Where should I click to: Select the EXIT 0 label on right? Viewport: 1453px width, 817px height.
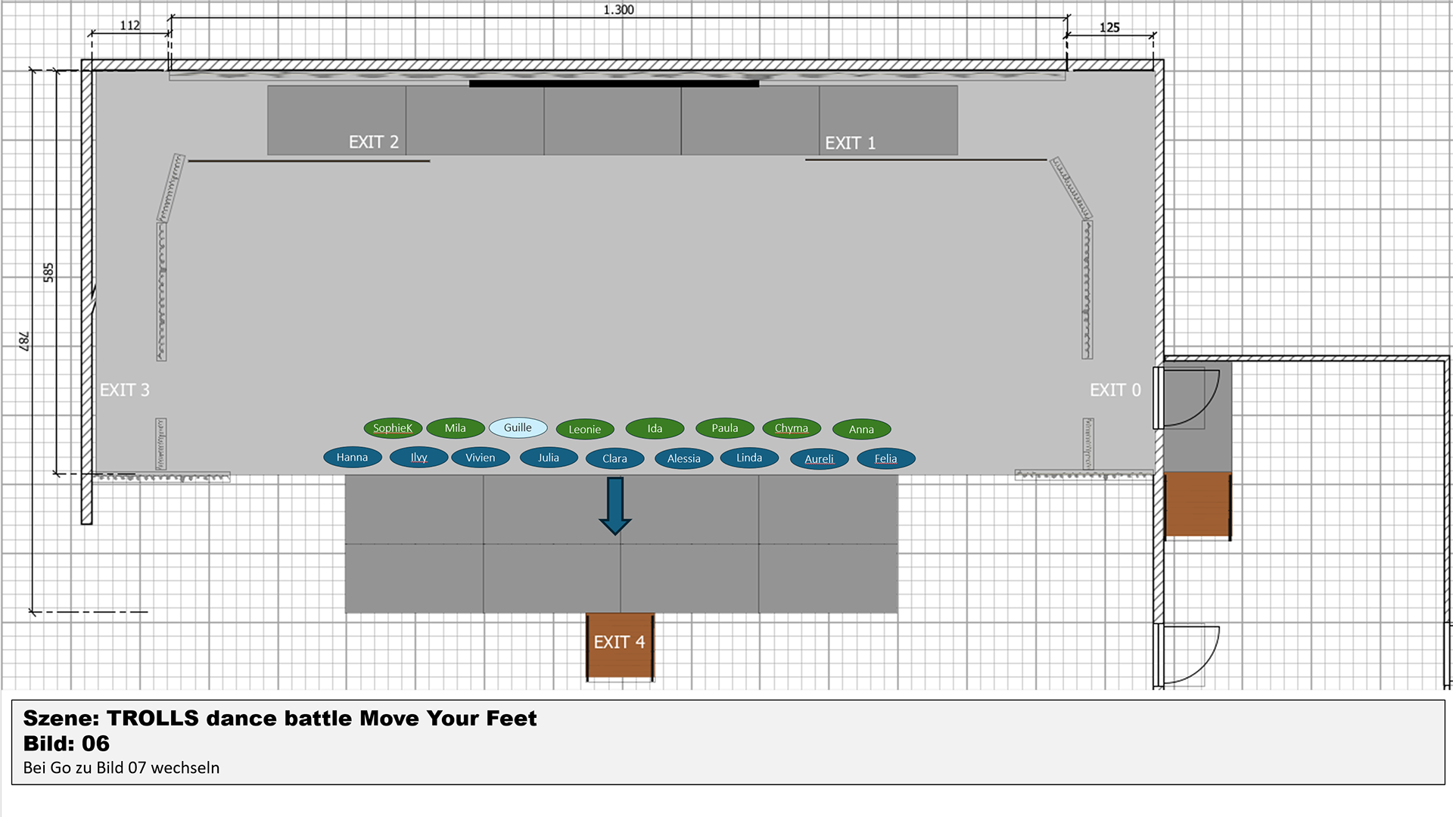(1115, 390)
